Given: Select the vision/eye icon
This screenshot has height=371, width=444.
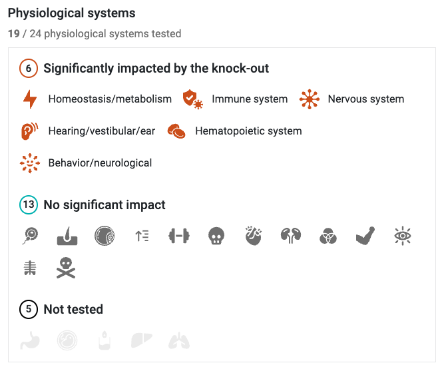Looking at the screenshot, I should coord(402,236).
